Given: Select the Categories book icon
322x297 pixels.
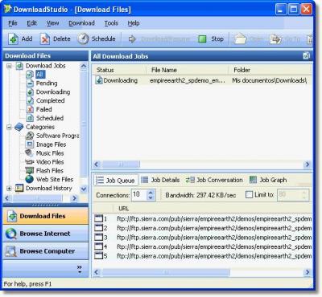Looking at the screenshot, I should [19, 127].
